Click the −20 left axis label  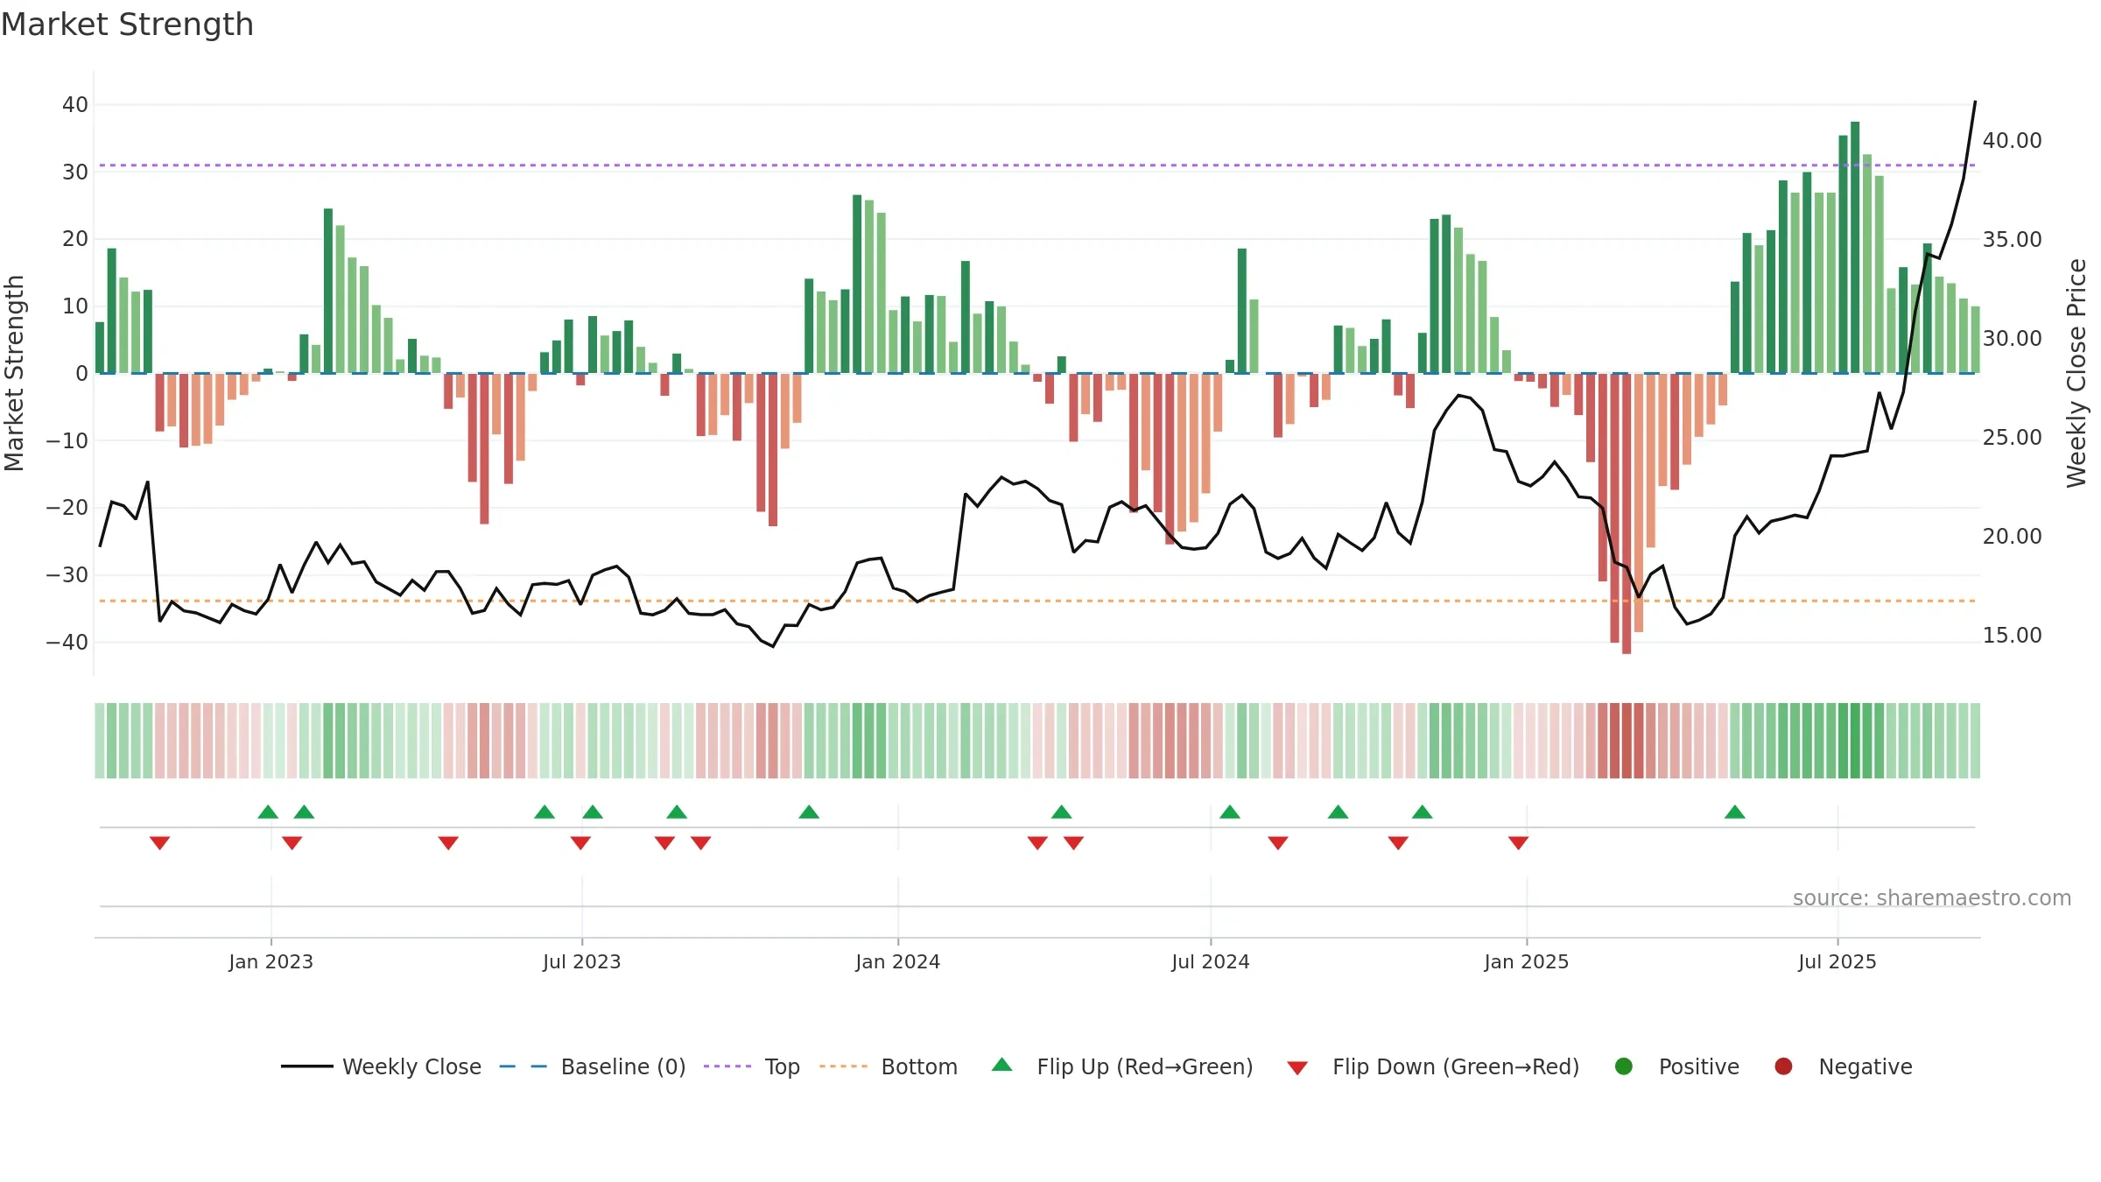point(67,508)
